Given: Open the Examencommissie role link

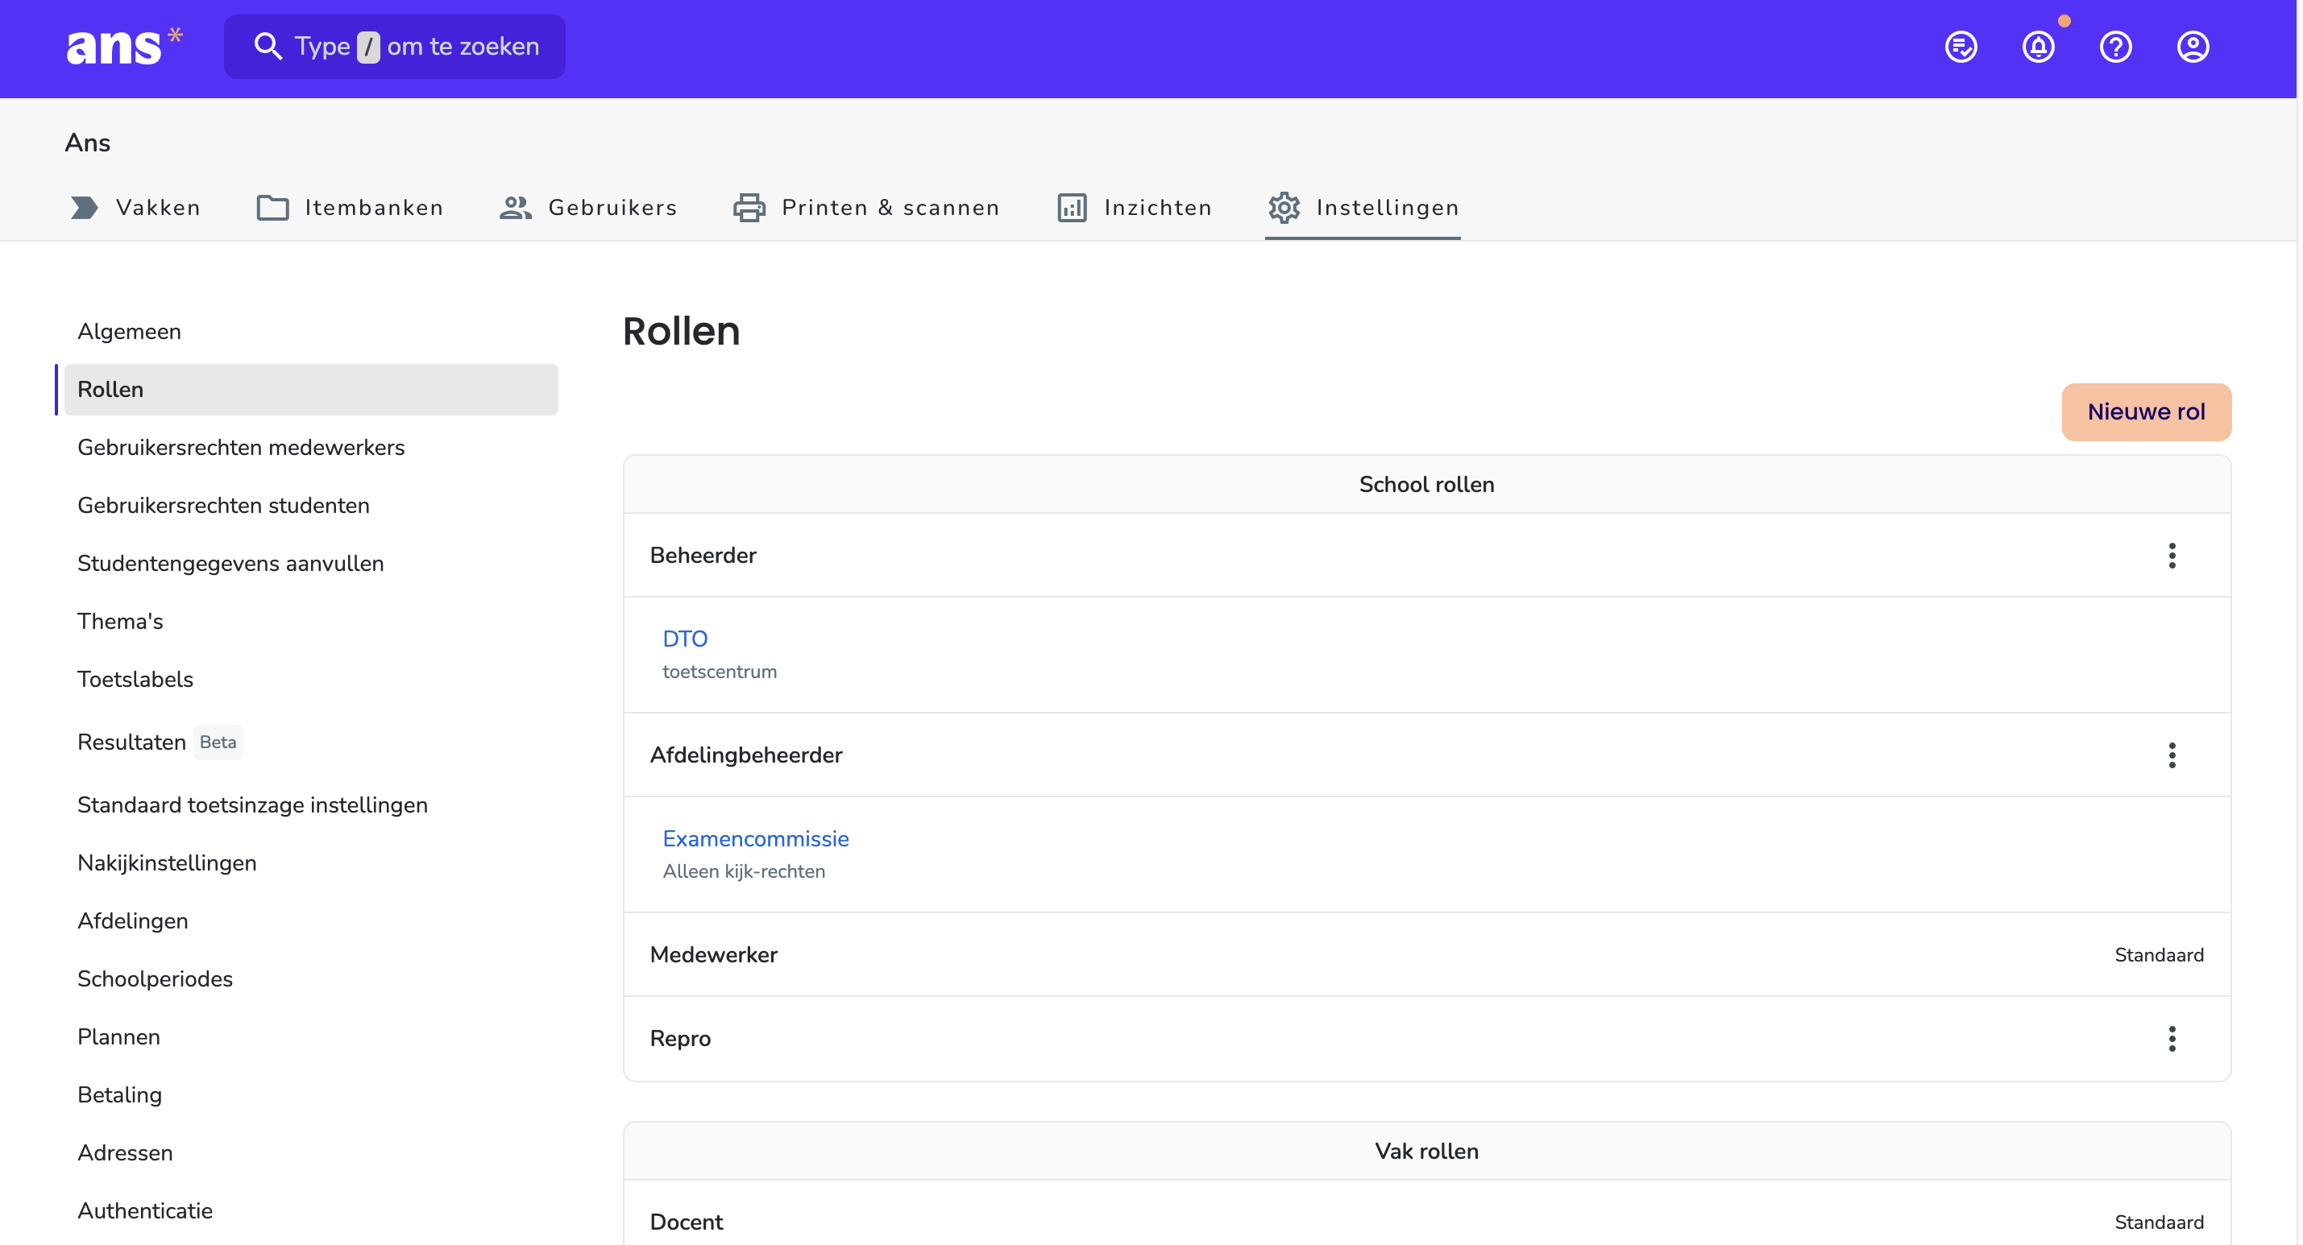Looking at the screenshot, I should click(756, 838).
